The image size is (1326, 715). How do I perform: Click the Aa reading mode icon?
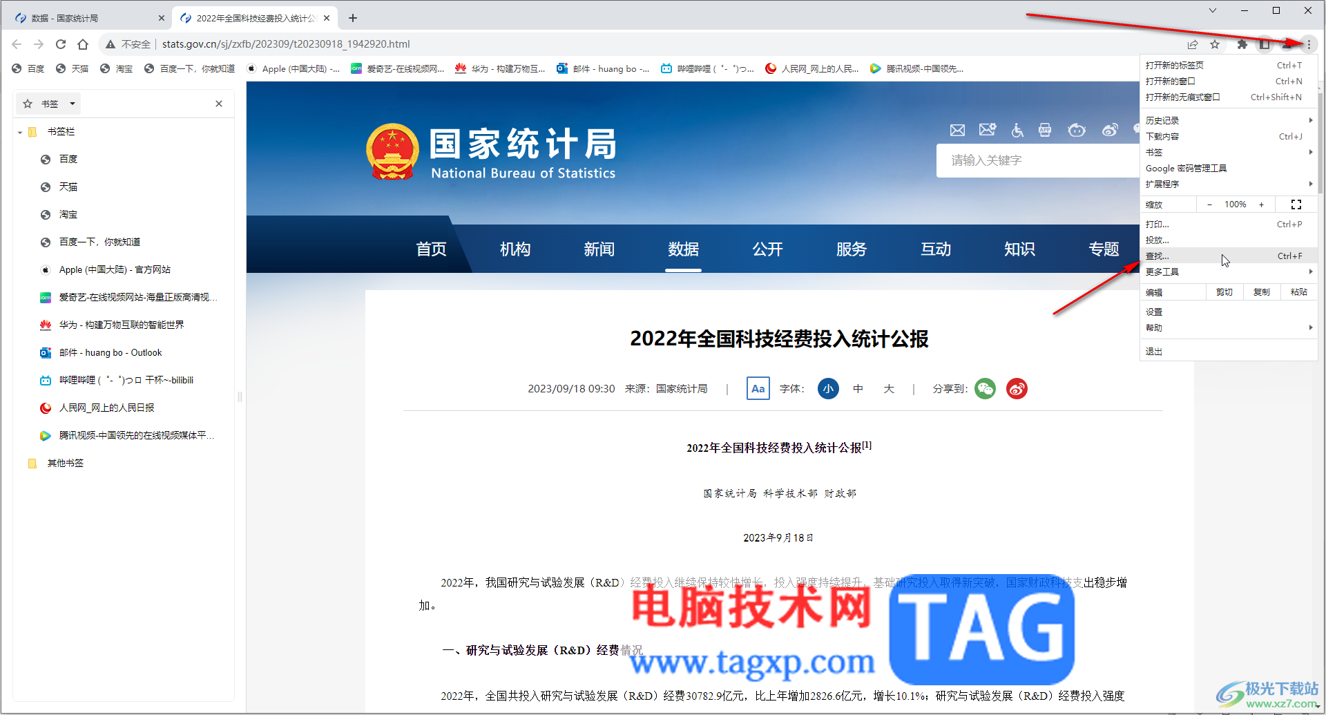tap(758, 388)
